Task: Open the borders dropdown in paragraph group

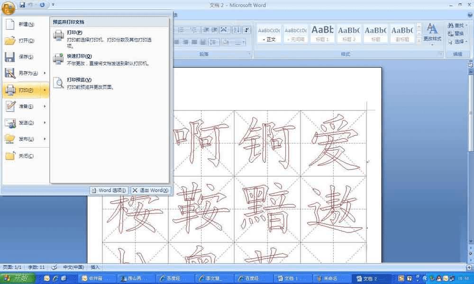Action: click(243, 42)
